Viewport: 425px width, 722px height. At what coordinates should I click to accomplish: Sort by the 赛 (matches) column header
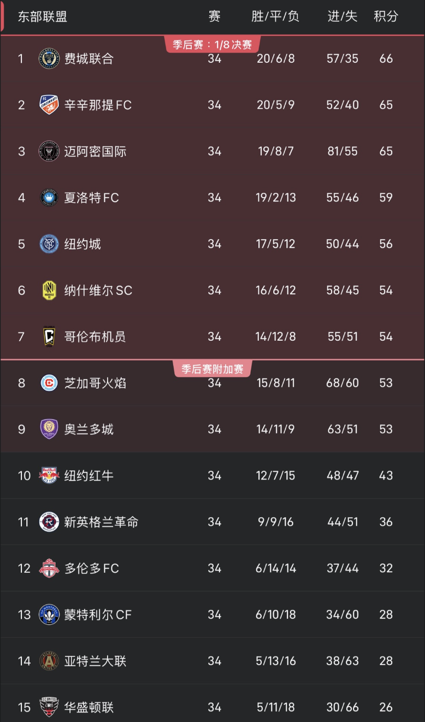click(x=214, y=17)
